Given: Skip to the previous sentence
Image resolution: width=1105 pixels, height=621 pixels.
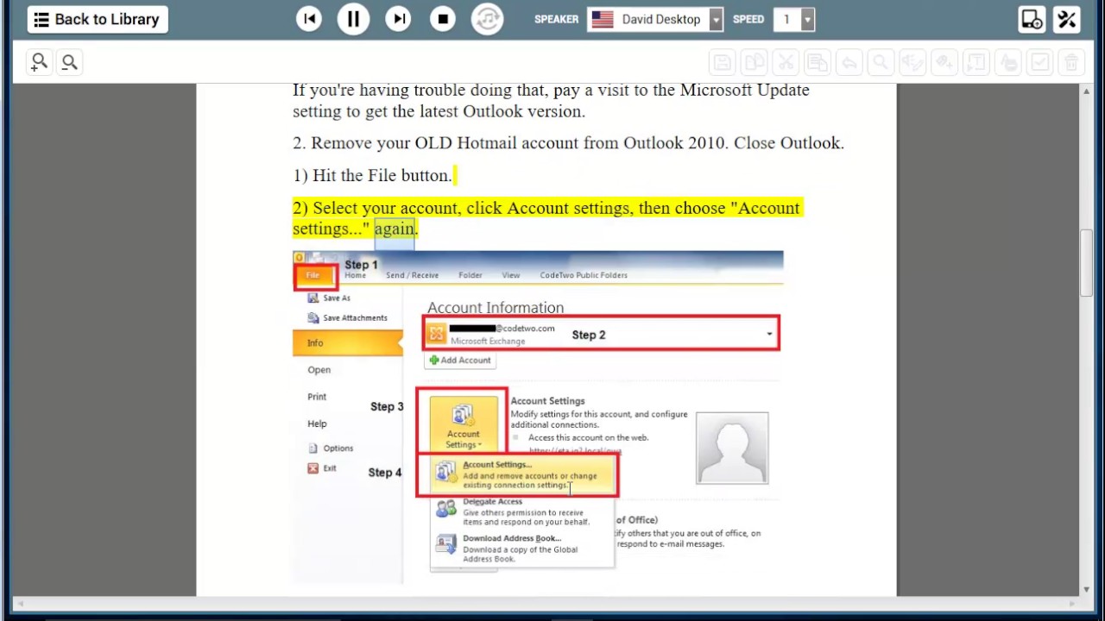Looking at the screenshot, I should coord(309,19).
